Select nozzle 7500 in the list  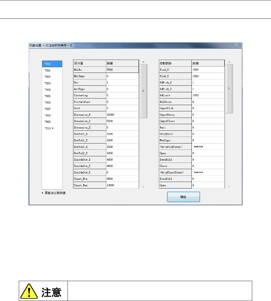(52, 64)
